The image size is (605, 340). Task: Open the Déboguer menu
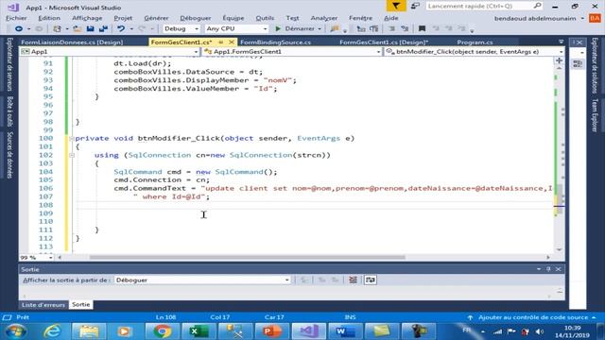(196, 18)
